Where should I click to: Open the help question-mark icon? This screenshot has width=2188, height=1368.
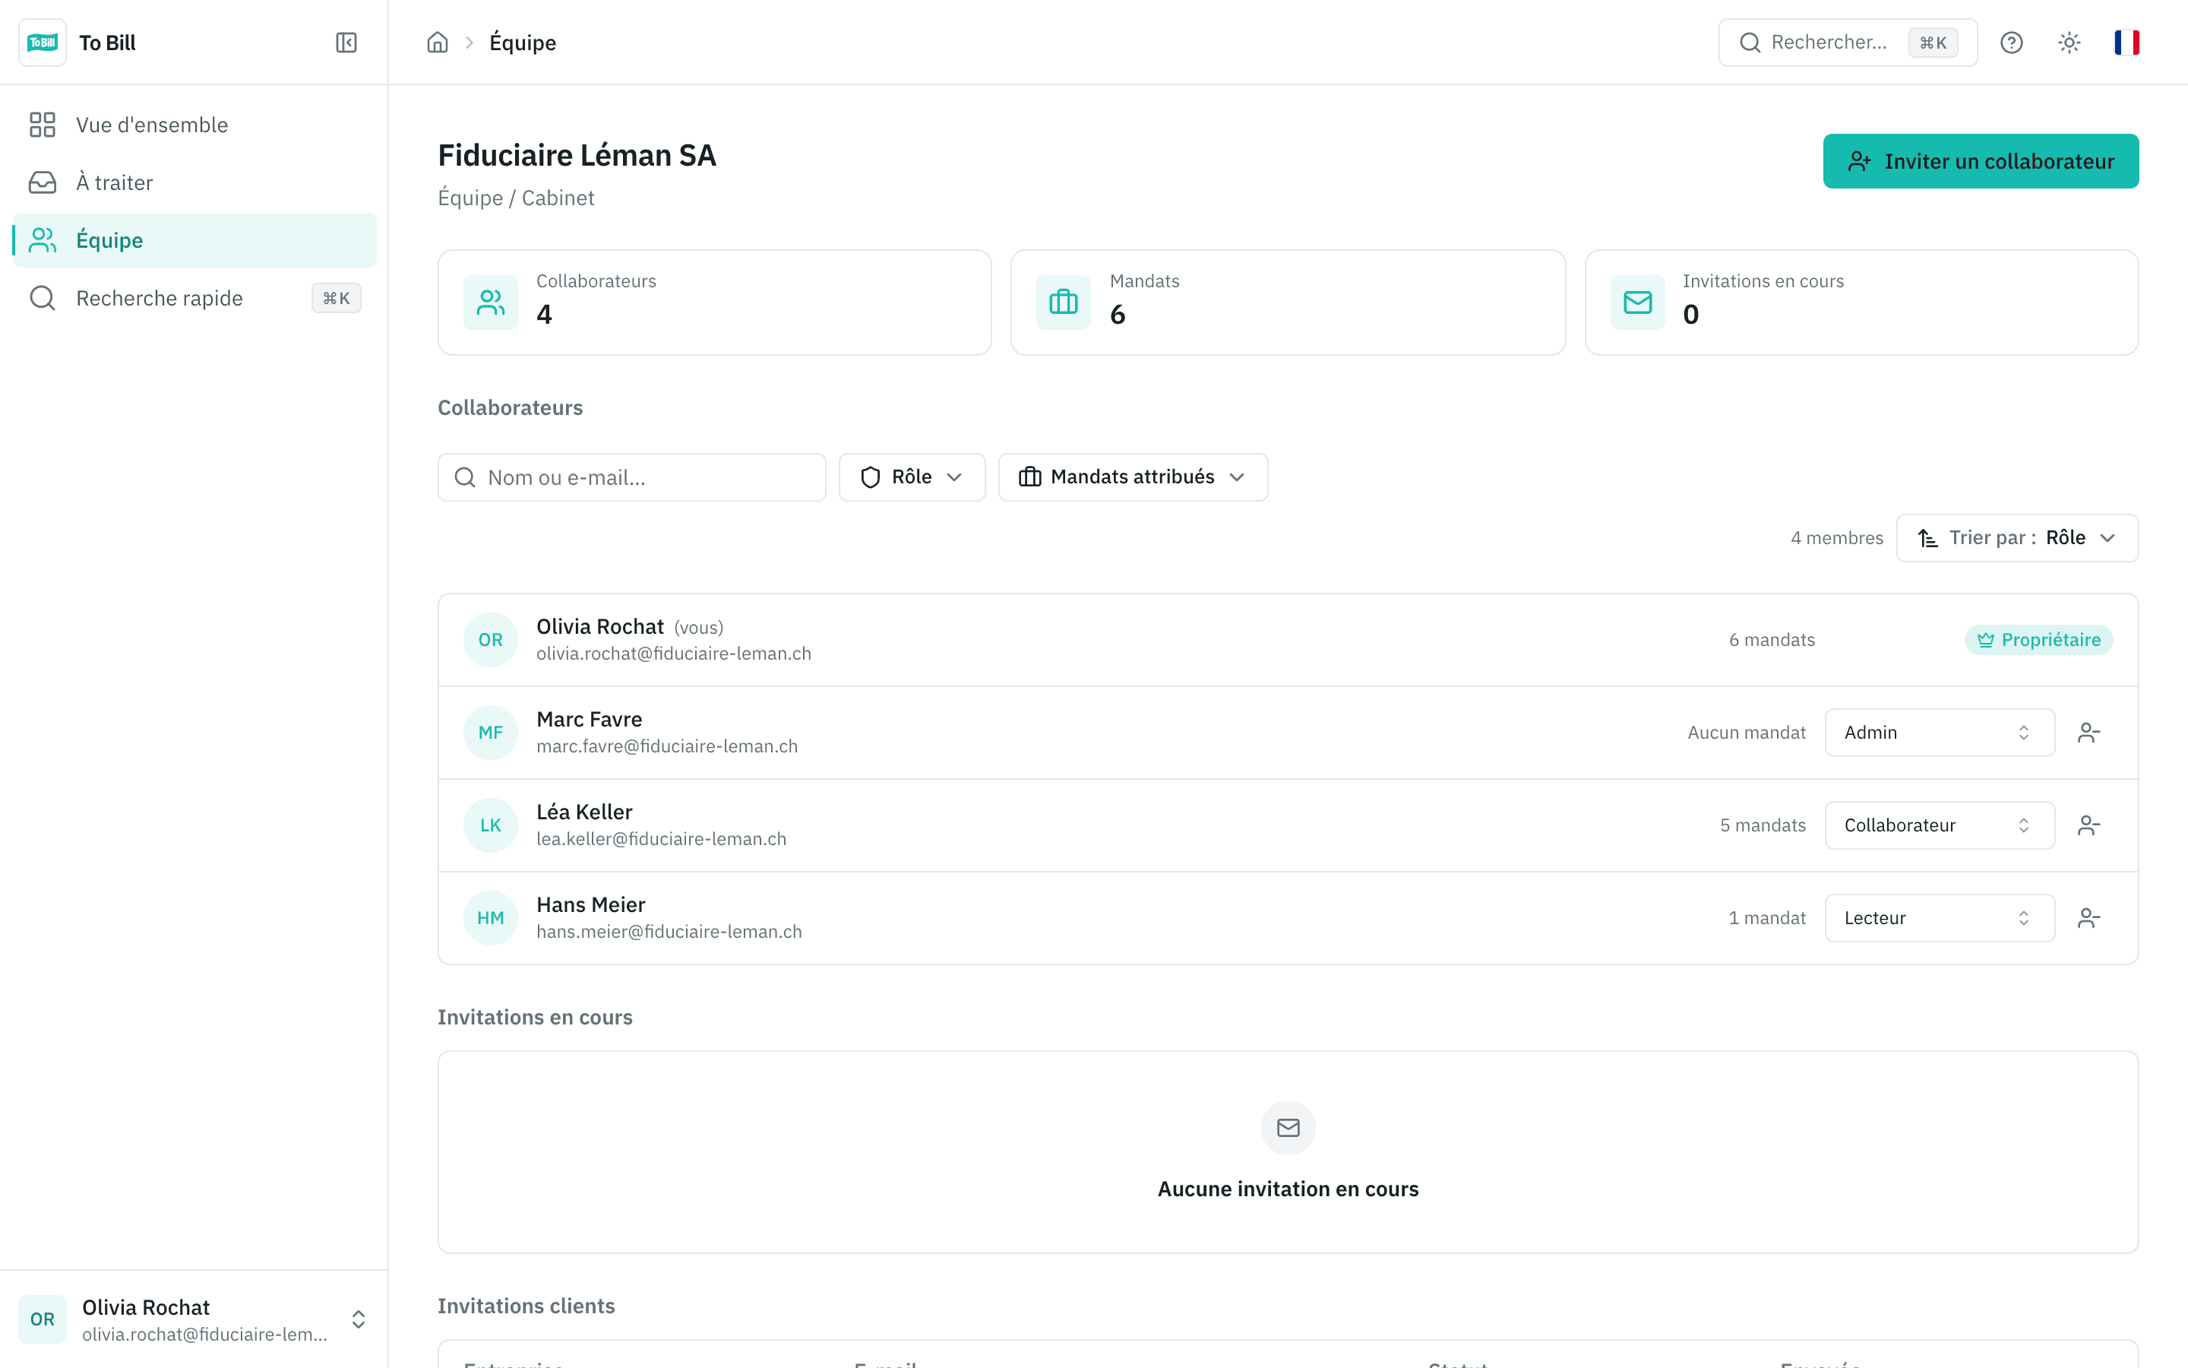point(2012,43)
